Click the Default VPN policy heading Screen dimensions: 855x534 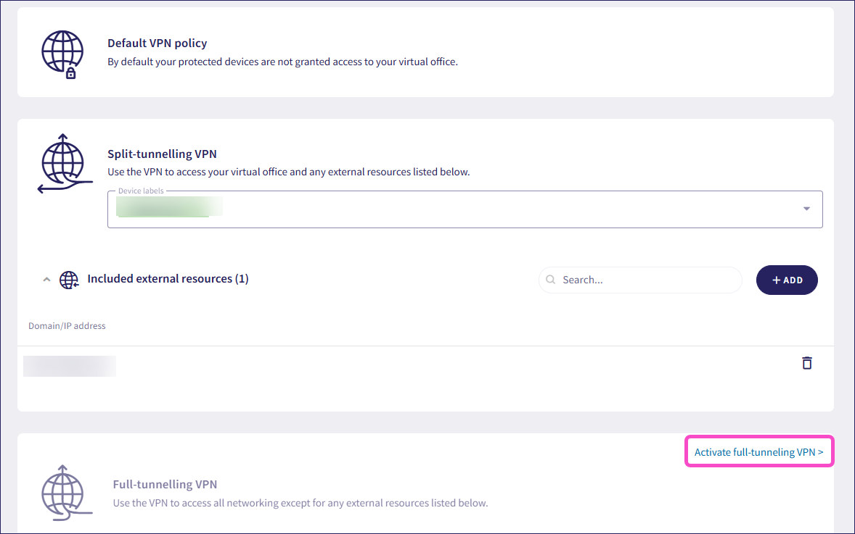coord(157,43)
